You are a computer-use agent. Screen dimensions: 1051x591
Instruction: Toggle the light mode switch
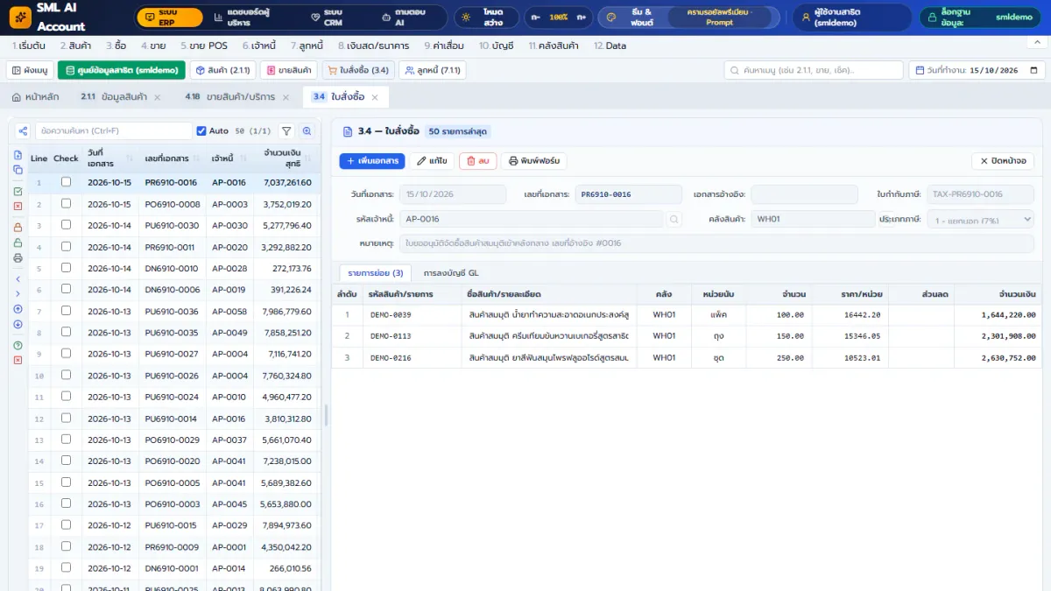tap(486, 18)
